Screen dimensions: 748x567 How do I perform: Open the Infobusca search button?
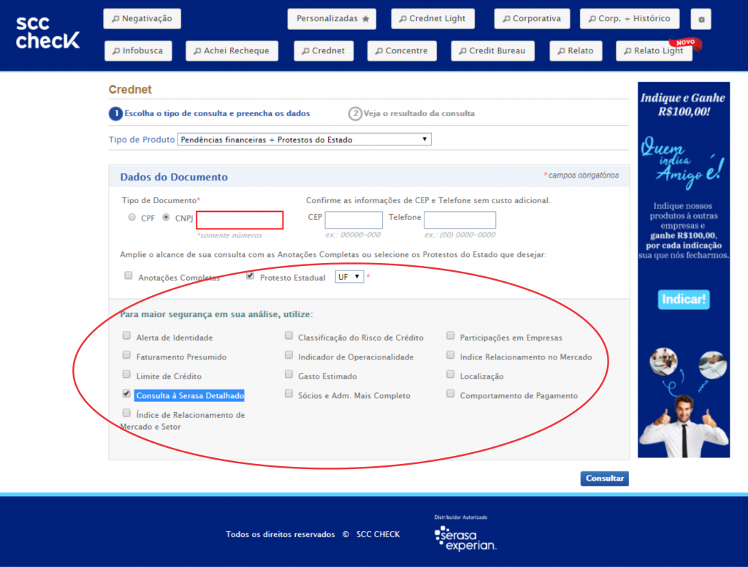(x=138, y=50)
